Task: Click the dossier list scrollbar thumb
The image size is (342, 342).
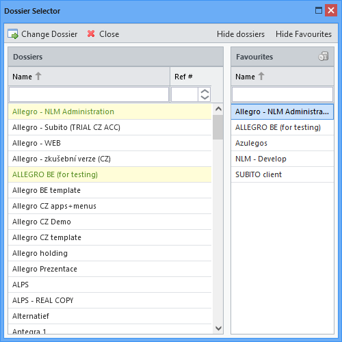Action: click(218, 127)
